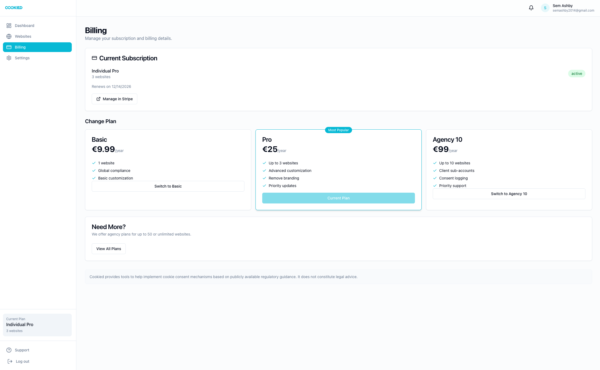Select the Dashboard grid icon

pos(9,25)
